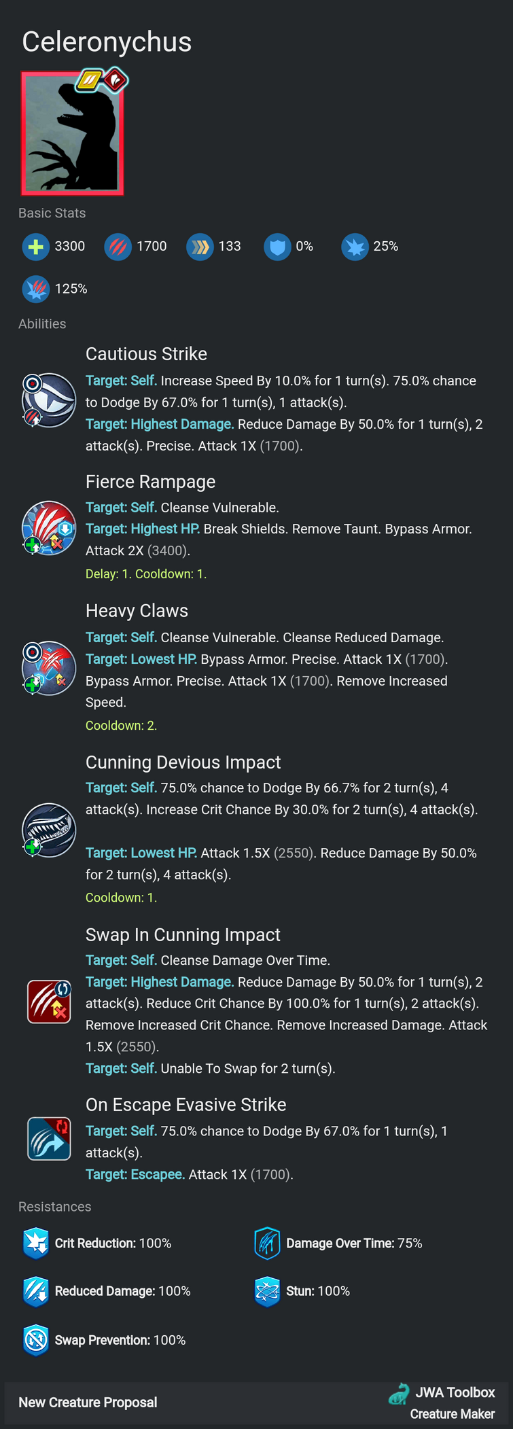Image resolution: width=513 pixels, height=1429 pixels.
Task: Click the red fierce class badge on portrait
Action: click(x=116, y=80)
